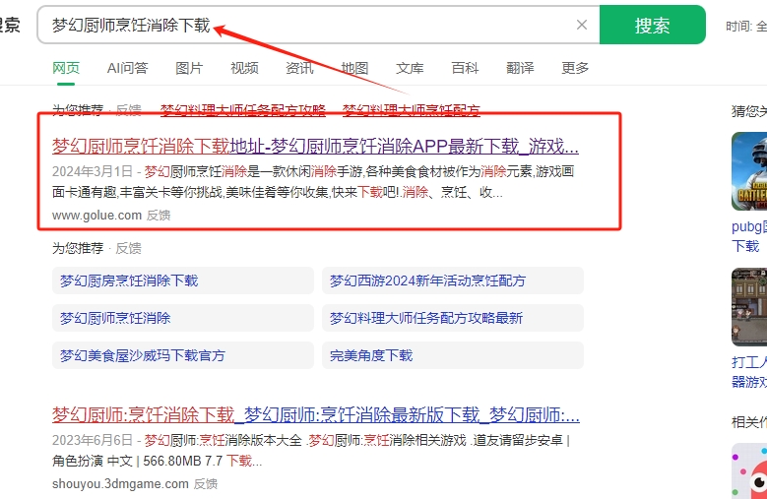Open the colorful character thumbnail under 相关
The width and height of the screenshot is (767, 499).
point(749,470)
